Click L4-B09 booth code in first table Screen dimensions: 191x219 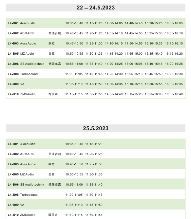[x=13, y=84]
